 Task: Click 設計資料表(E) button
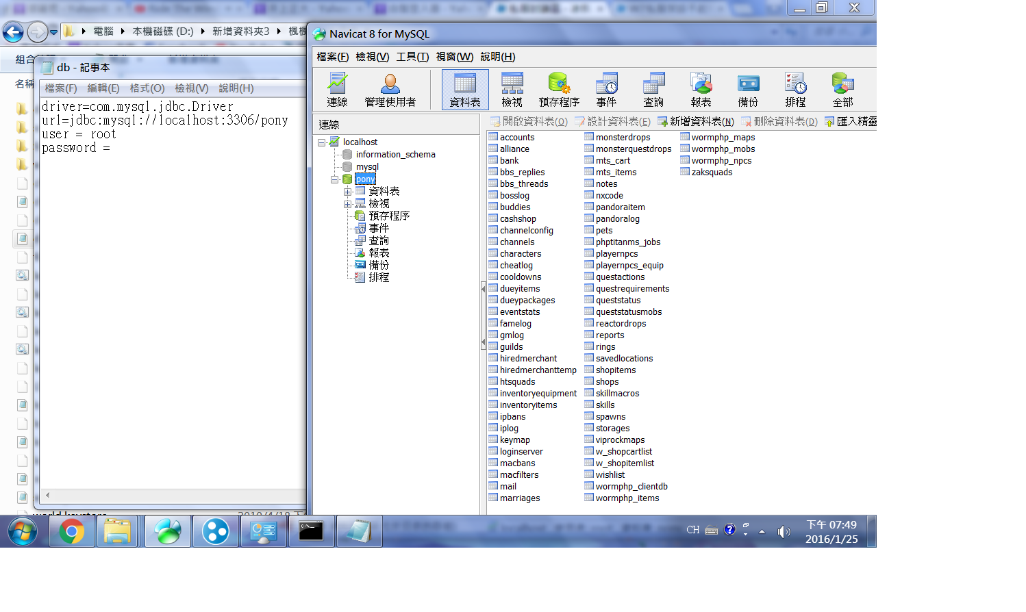613,121
